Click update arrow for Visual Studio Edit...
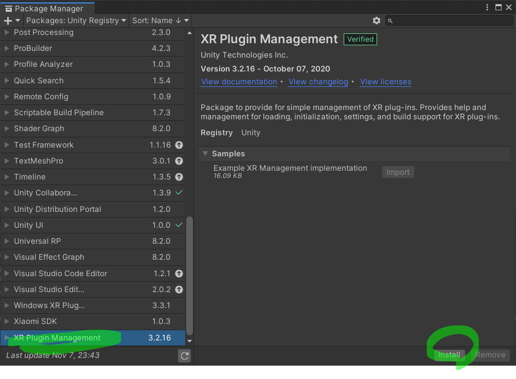Screen dimensions: 516x379 pos(179,290)
